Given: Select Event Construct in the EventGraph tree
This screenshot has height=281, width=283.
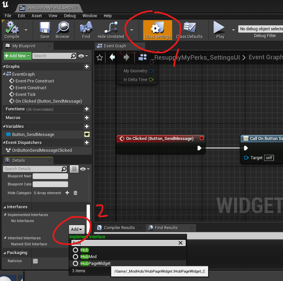Looking at the screenshot, I should coord(31,88).
